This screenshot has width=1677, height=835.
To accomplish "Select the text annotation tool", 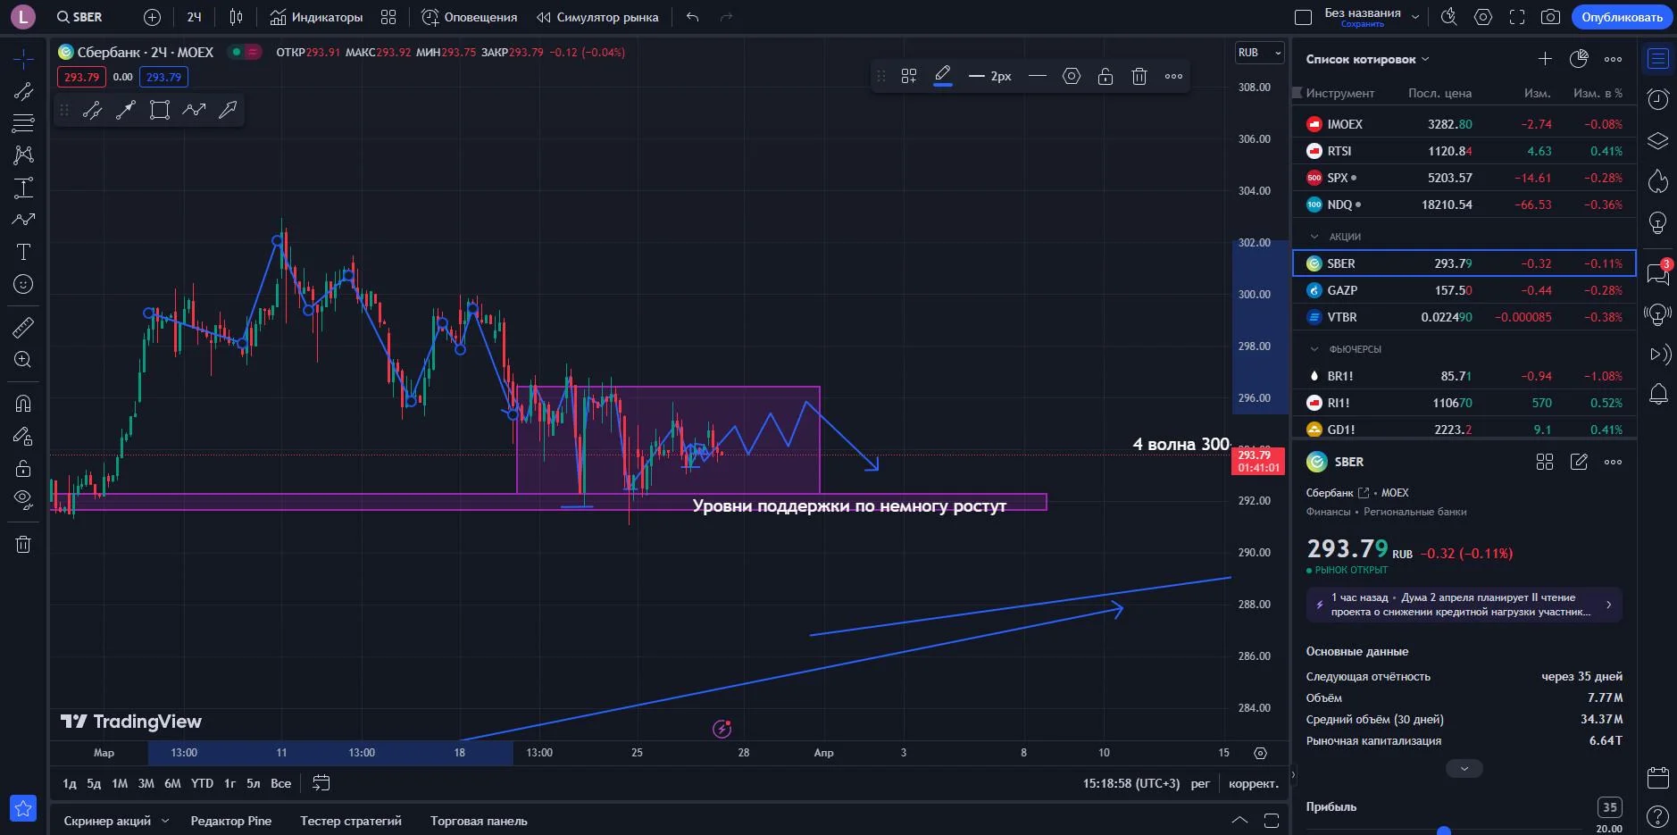I will (x=23, y=252).
